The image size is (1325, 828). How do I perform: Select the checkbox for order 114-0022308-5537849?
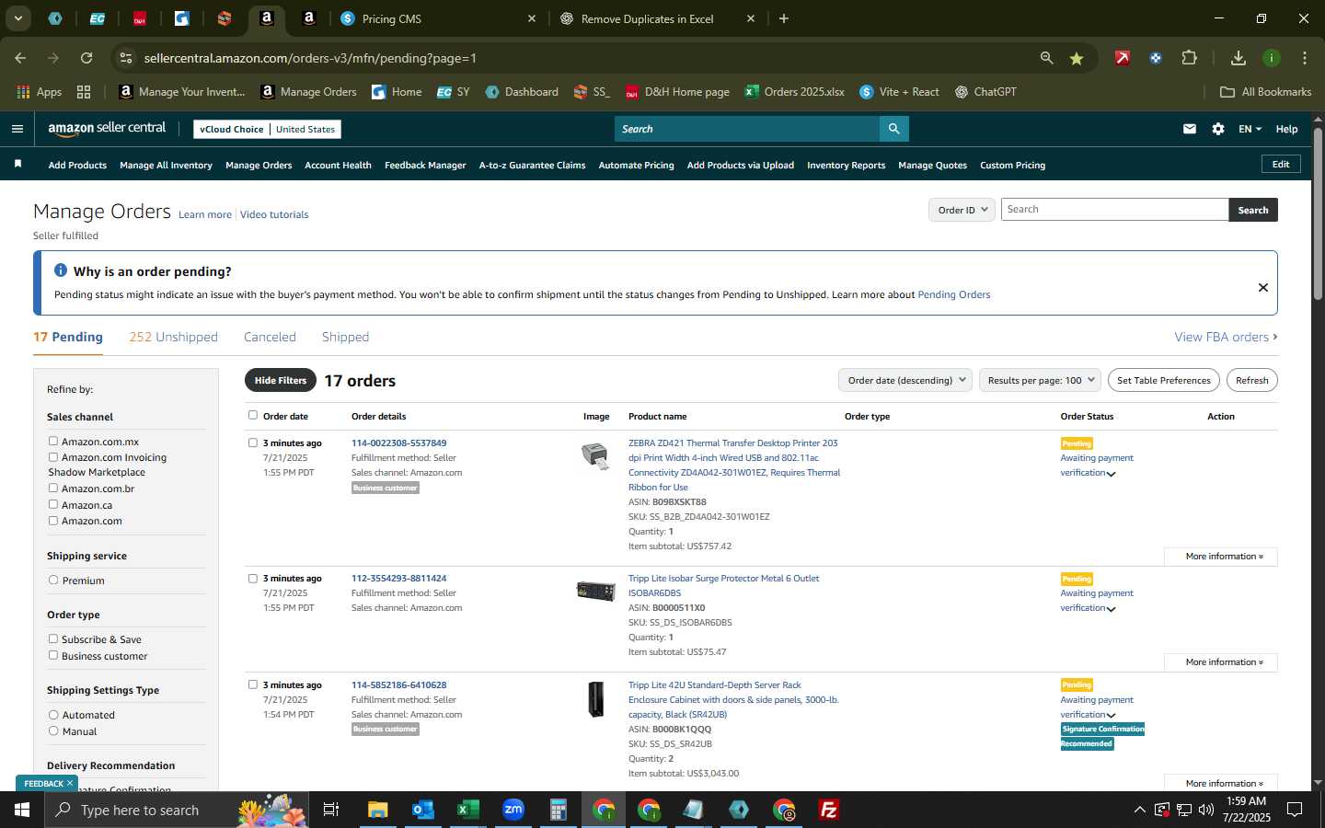[253, 443]
